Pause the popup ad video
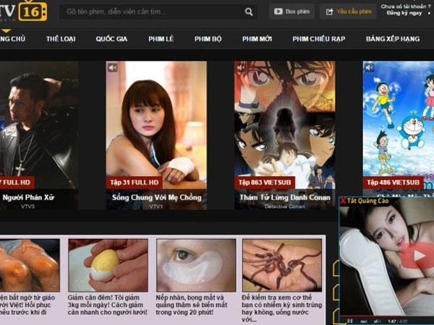The height and width of the screenshot is (325, 434). 350,321
